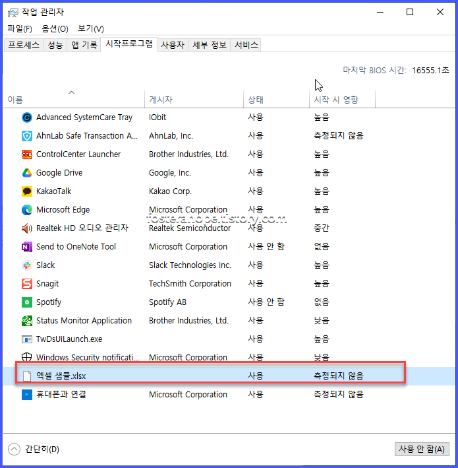Click the Spotify AB publisher cell
Viewport: 458px width, 468px height.
167,302
